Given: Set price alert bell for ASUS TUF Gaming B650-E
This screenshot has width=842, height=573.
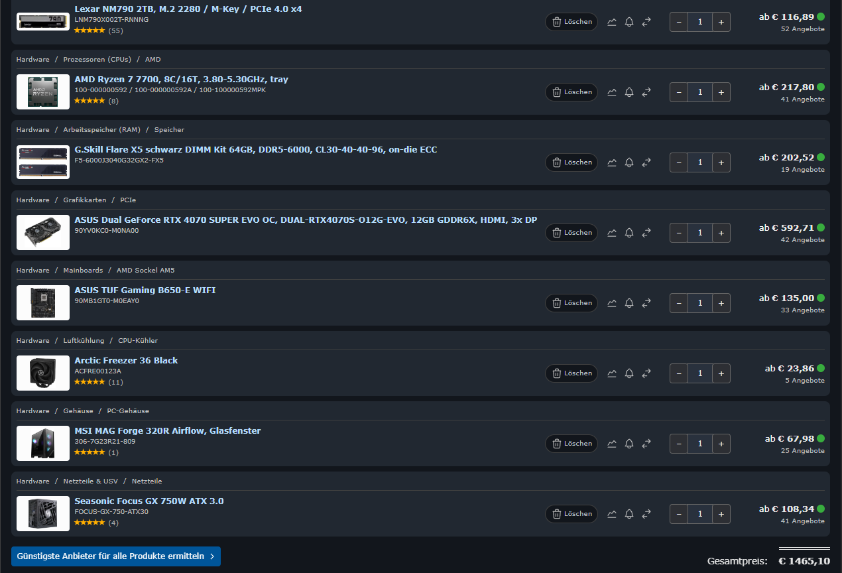Looking at the screenshot, I should (629, 303).
